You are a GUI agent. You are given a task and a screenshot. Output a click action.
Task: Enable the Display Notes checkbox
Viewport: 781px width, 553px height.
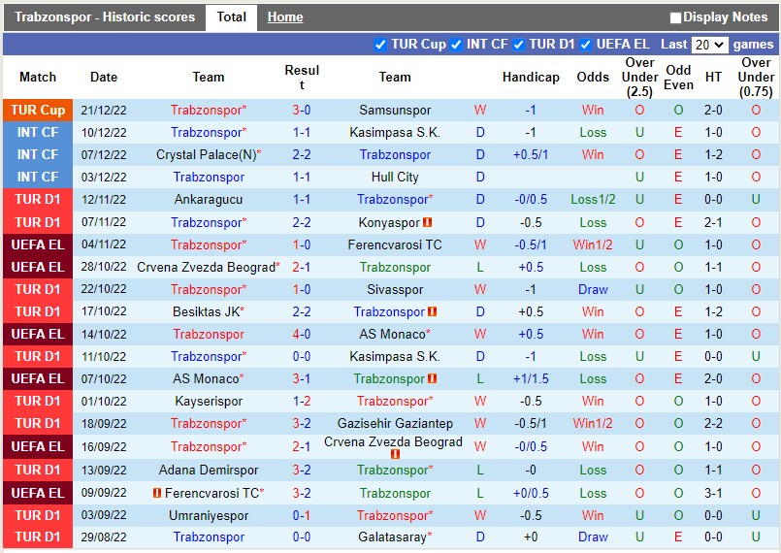point(675,17)
